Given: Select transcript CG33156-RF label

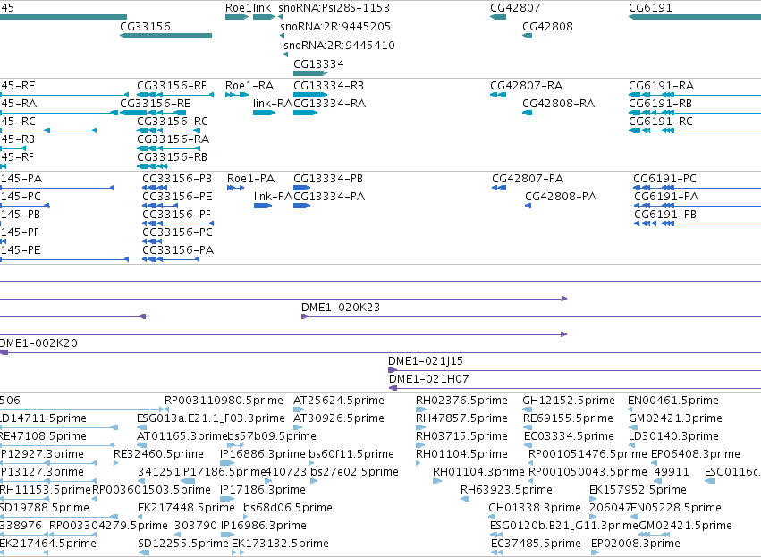Looking at the screenshot, I should tap(172, 86).
